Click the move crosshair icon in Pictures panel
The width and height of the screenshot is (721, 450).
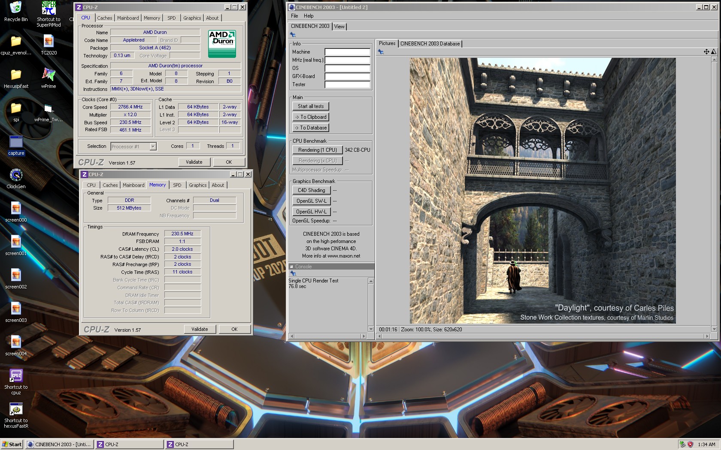(706, 51)
